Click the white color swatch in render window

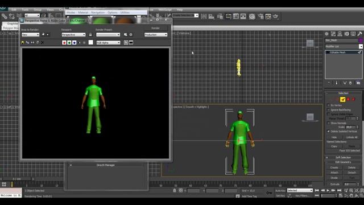pyautogui.click(x=91, y=42)
